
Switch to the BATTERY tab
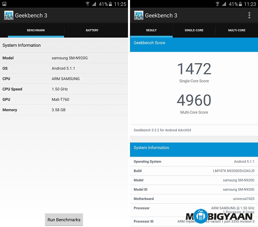pyautogui.click(x=92, y=30)
